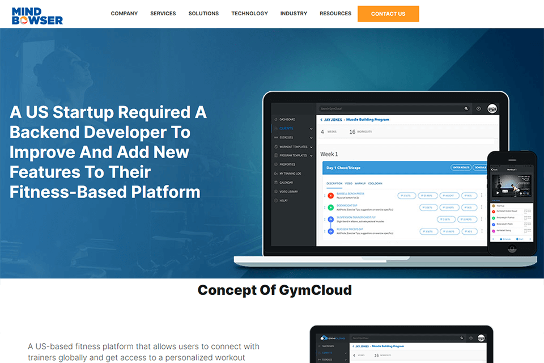Select Dashboard in the laptop mockup sidebar
The image size is (544, 363).
pyautogui.click(x=287, y=119)
